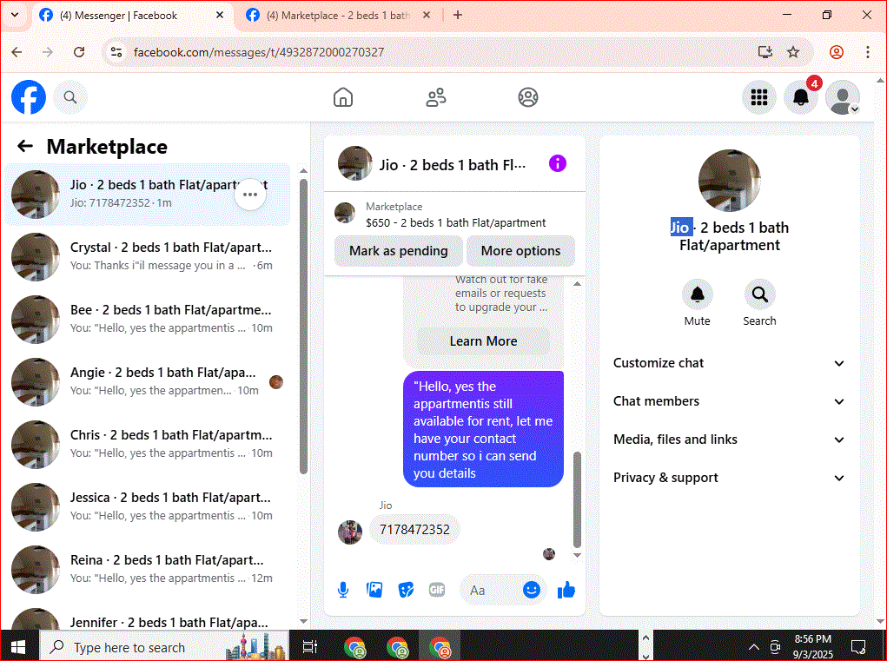Image resolution: width=887 pixels, height=661 pixels.
Task: Record a voice clip with the microphone icon
Action: [343, 591]
